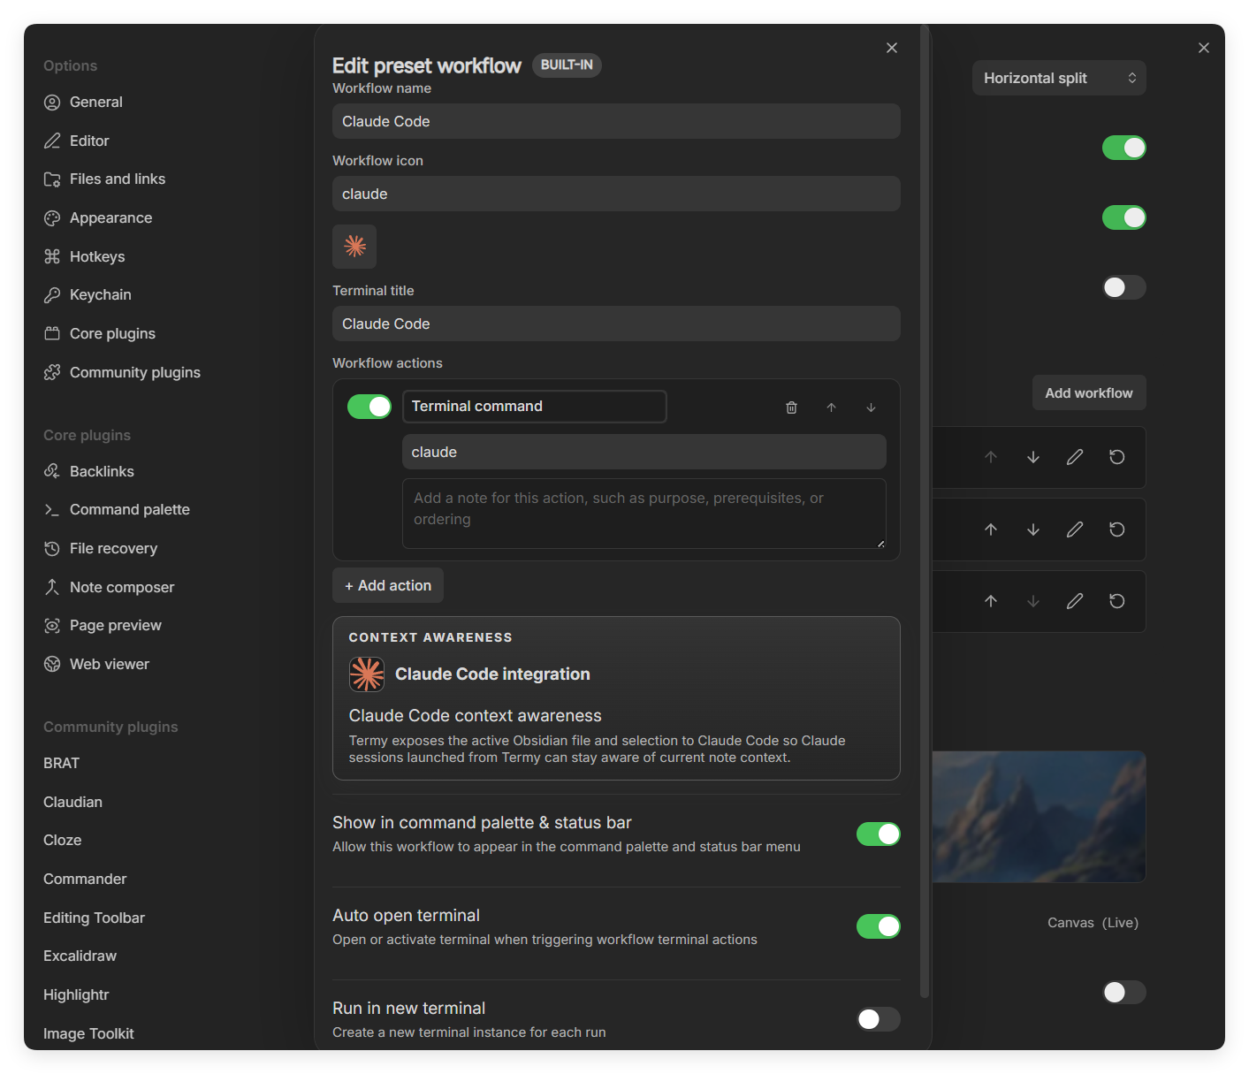Open Editing Toolbar plugin settings
This screenshot has height=1074, width=1249.
tap(94, 918)
